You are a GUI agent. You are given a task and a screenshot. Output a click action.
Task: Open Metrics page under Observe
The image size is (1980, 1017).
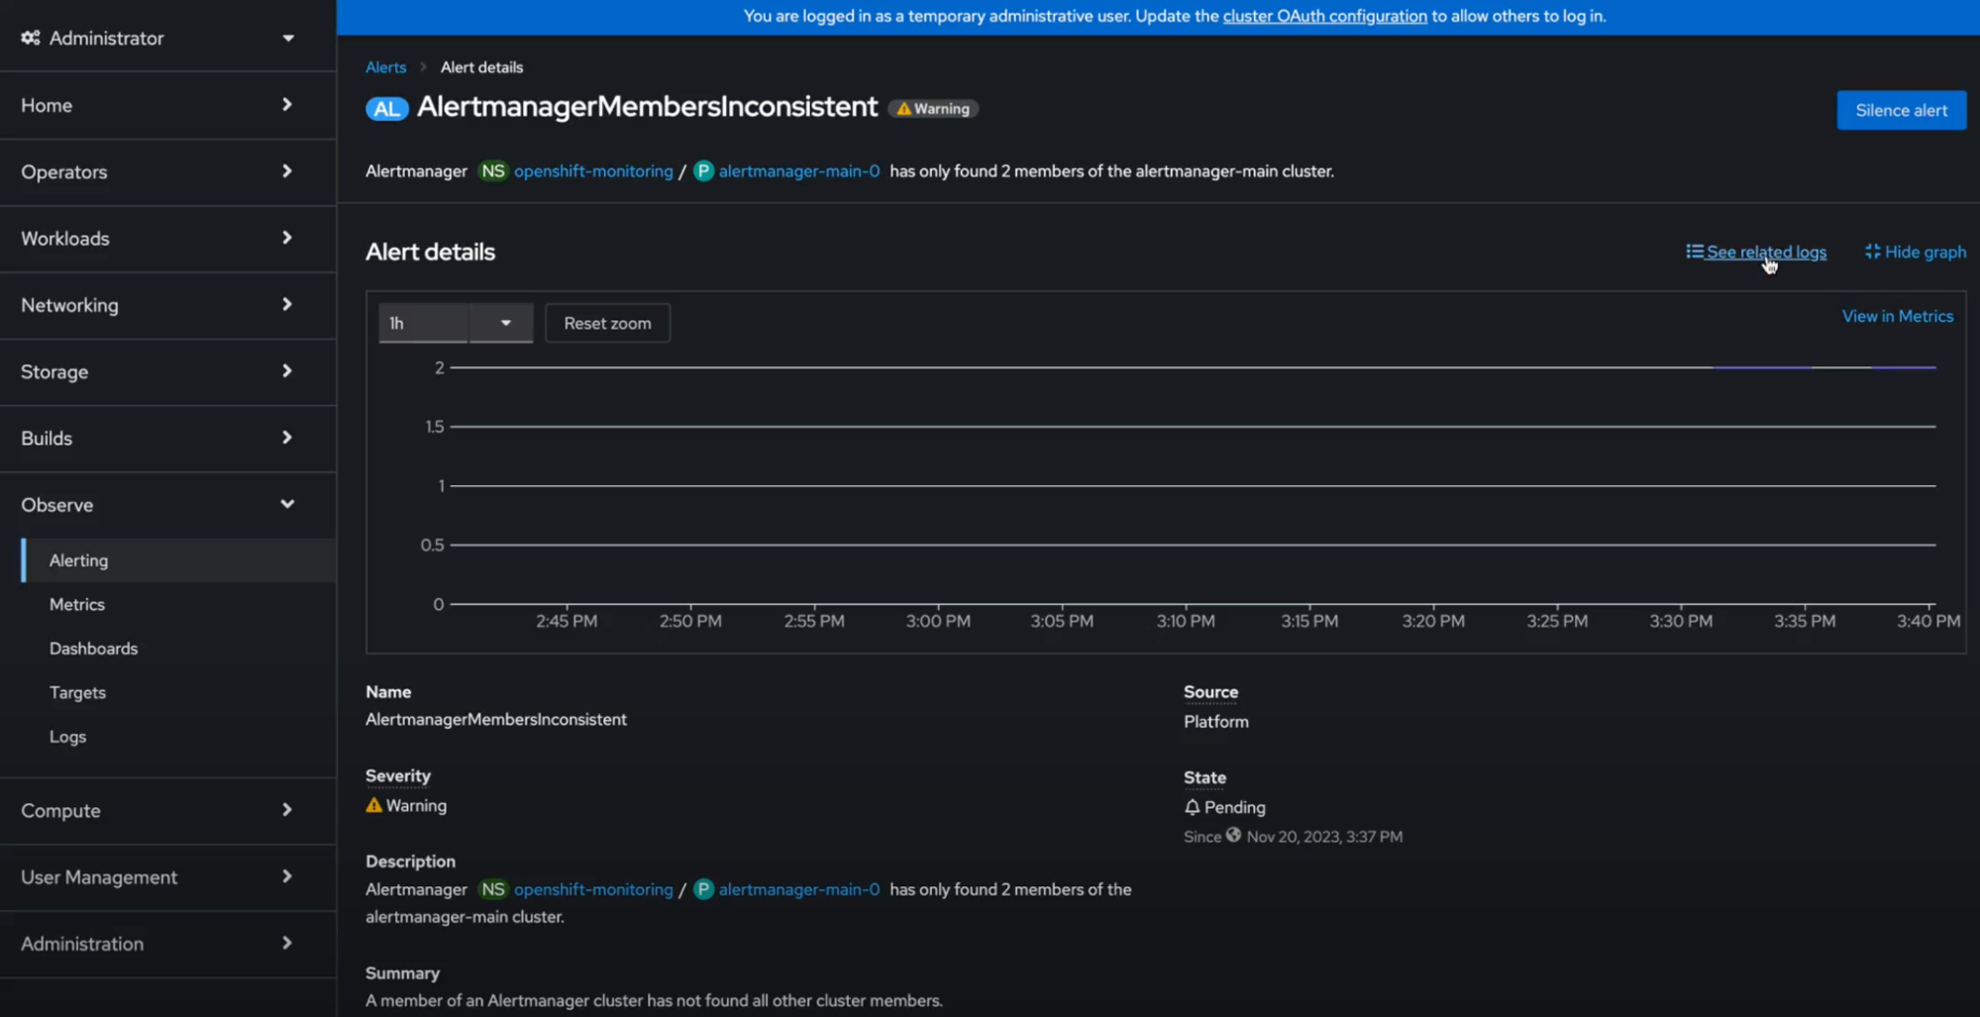77,604
